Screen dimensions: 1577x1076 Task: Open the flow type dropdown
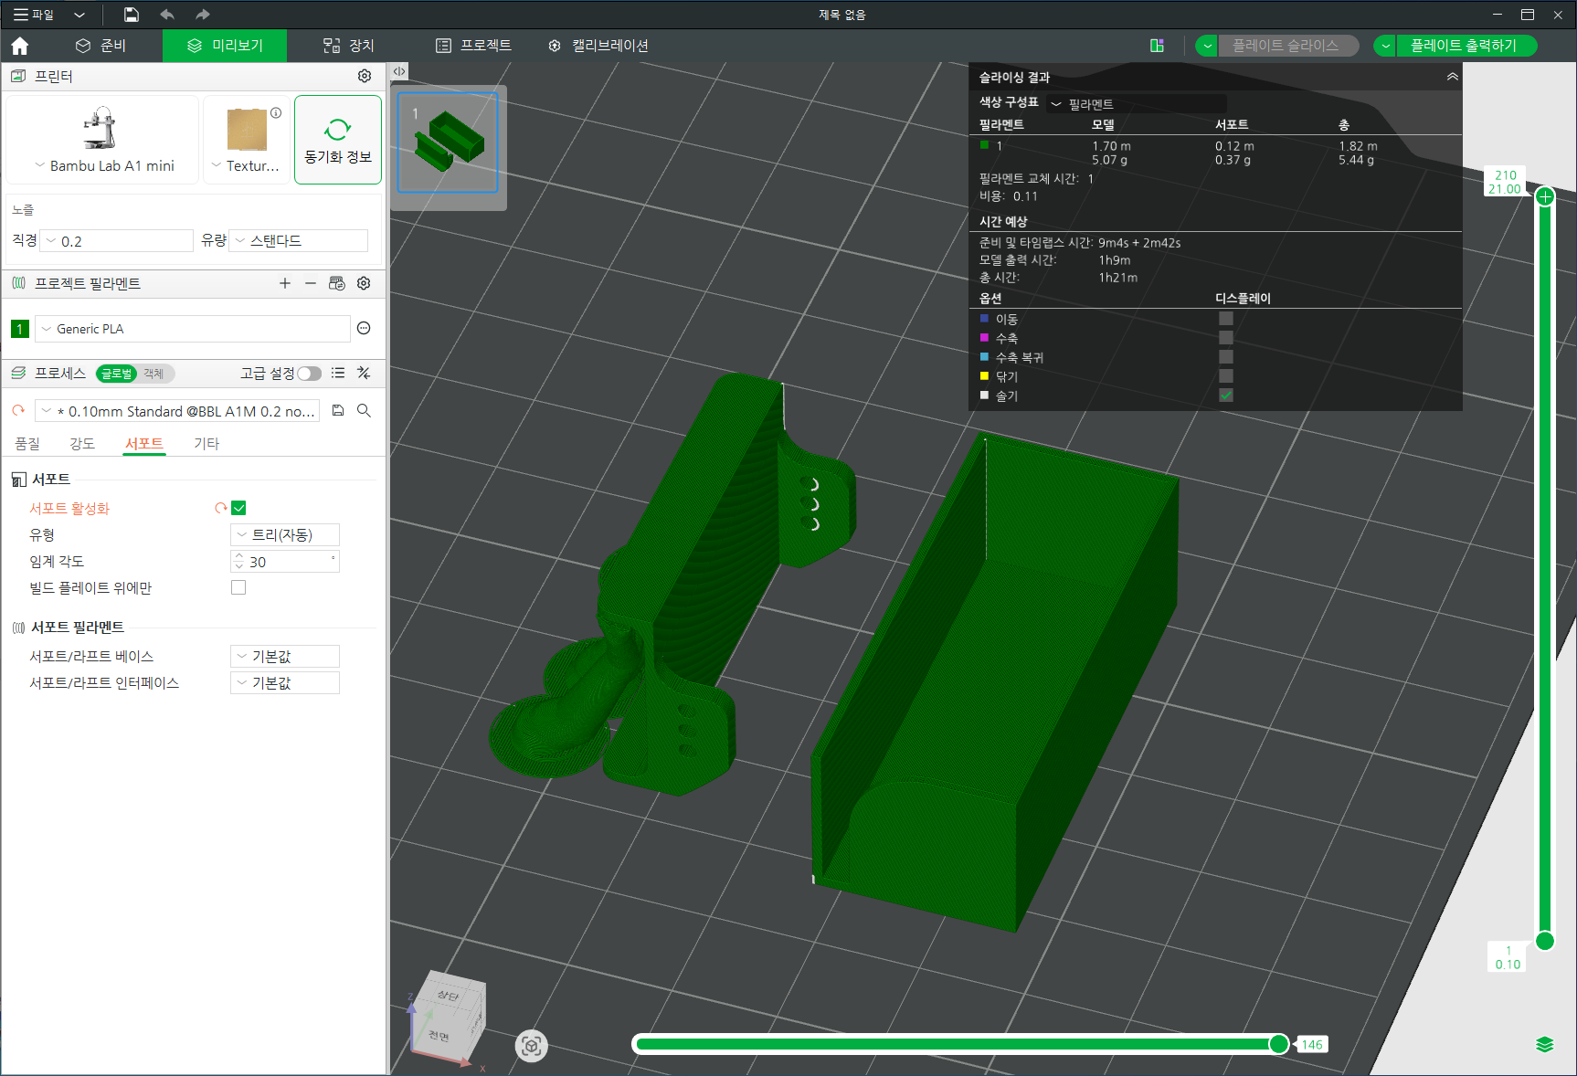point(299,240)
